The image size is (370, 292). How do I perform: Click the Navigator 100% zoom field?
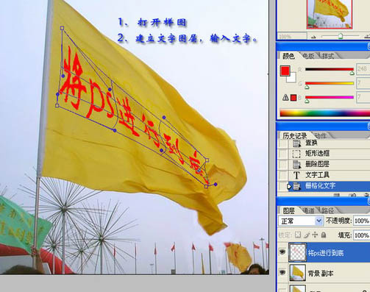[292, 37]
